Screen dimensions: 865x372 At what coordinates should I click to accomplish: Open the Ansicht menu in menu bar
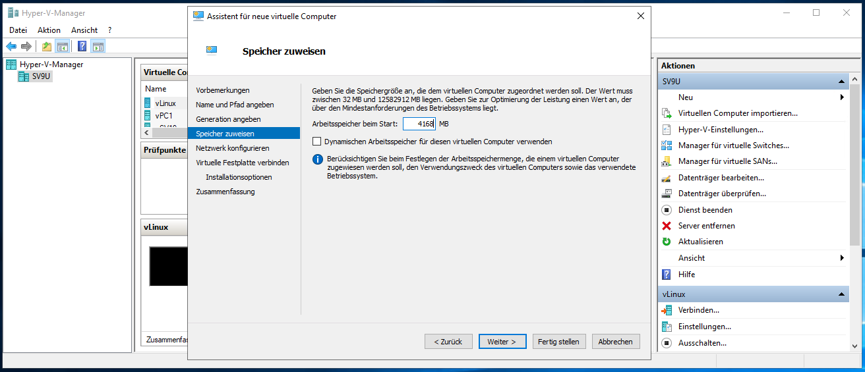[x=84, y=30]
